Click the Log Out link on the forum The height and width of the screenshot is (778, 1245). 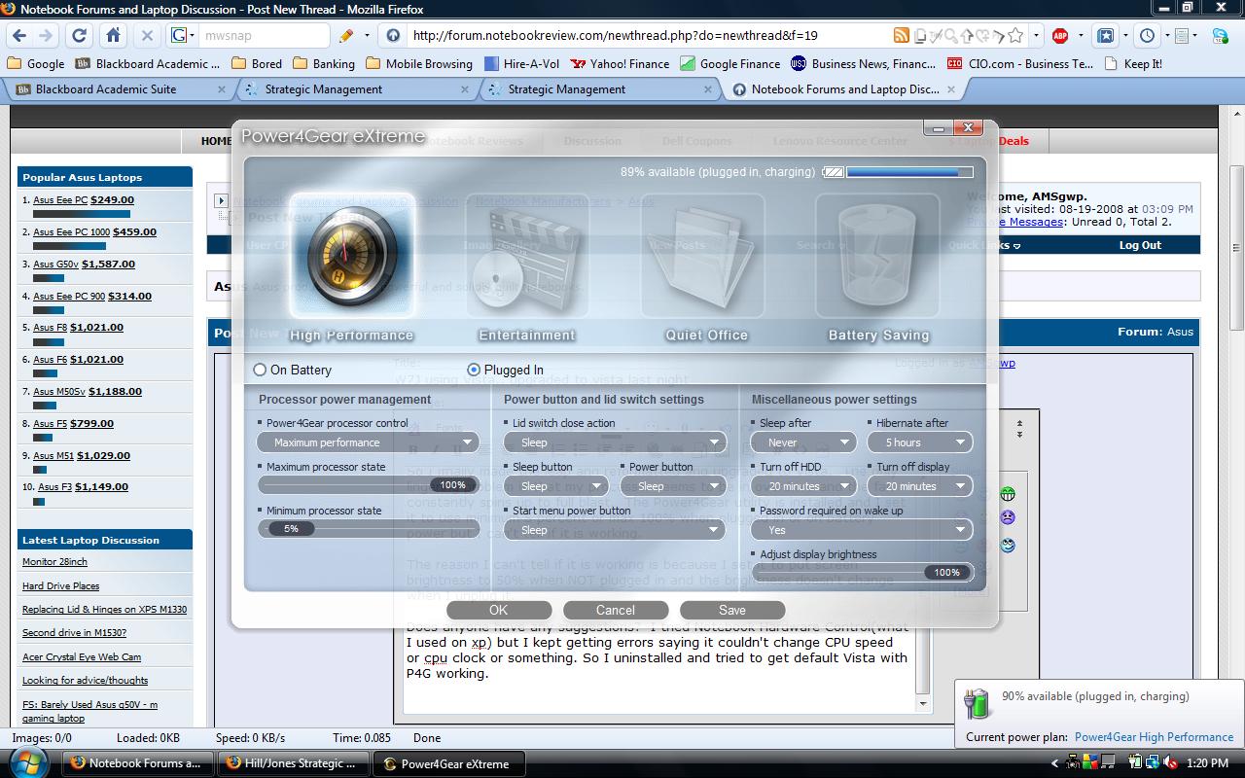[1140, 245]
